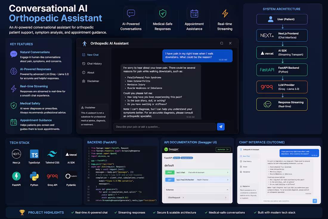This screenshot has width=328, height=219.
Task: Click the User (Patient) architecture box
Action: [282, 19]
